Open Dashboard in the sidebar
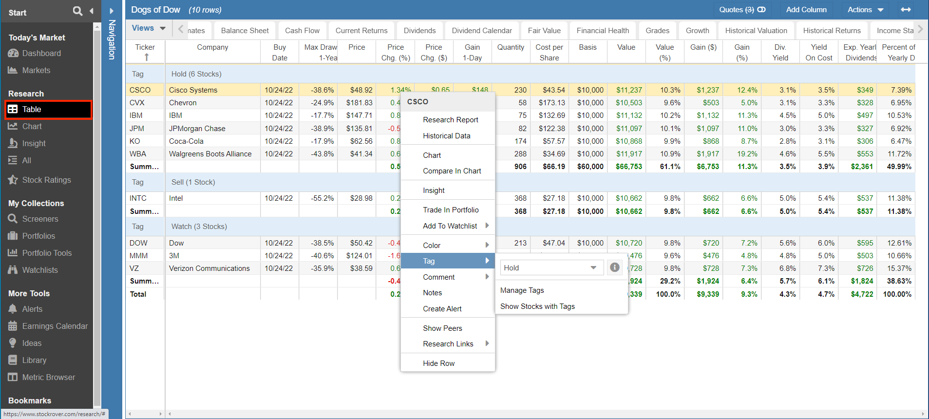Viewport: 929px width, 419px height. [41, 53]
